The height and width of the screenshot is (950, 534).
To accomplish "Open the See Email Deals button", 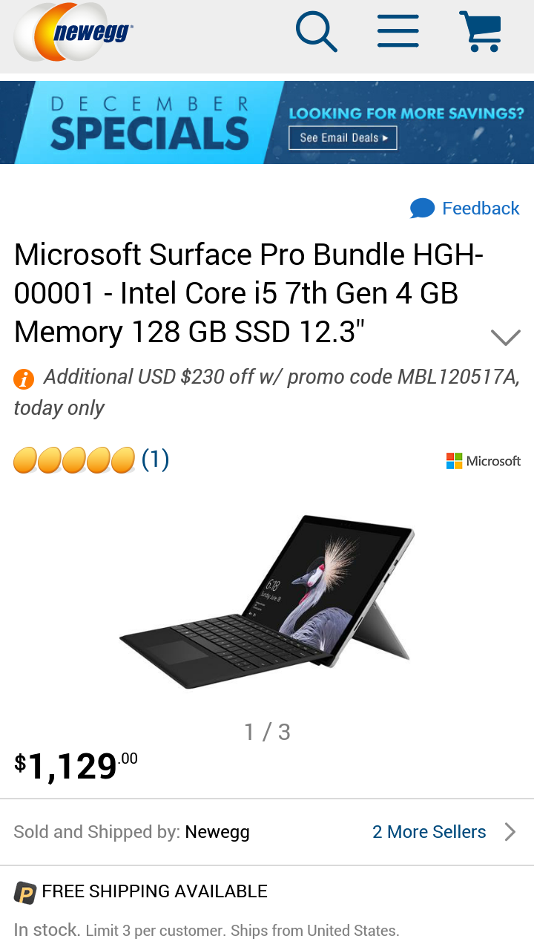I will tap(343, 137).
